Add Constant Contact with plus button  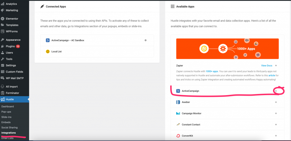(276, 125)
